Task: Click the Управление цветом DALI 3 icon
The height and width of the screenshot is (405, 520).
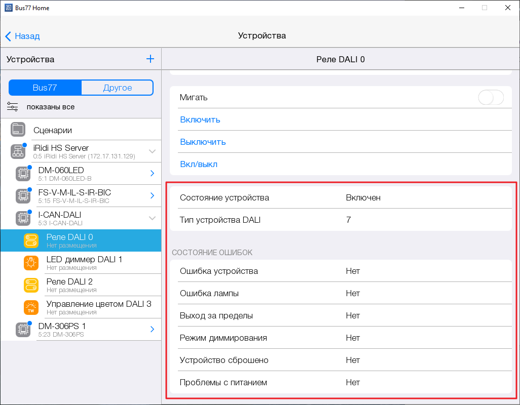Action: (31, 307)
